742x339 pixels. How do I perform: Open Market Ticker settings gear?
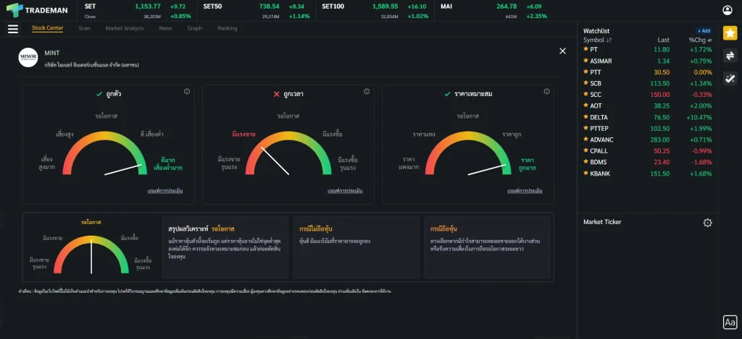[x=707, y=223]
